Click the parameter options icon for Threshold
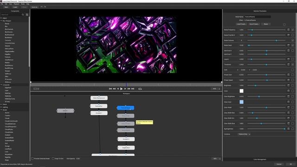The height and width of the screenshot is (167, 297). [x=289, y=64]
